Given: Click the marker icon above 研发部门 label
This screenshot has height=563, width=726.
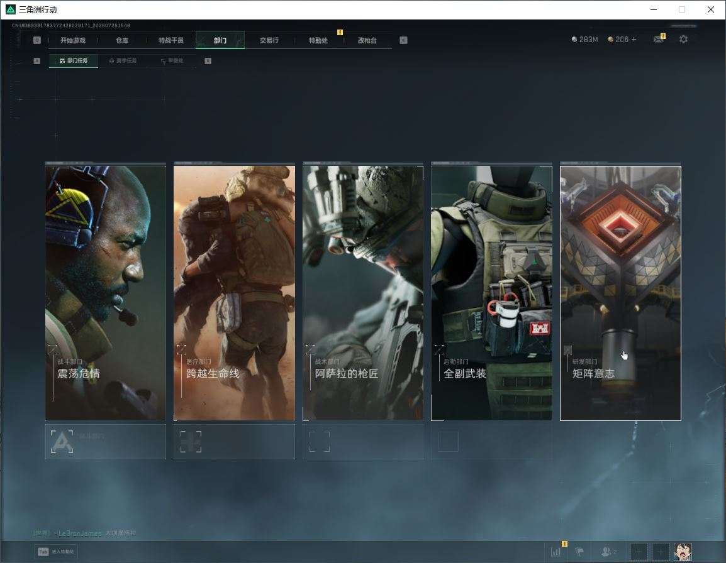Looking at the screenshot, I should point(567,350).
